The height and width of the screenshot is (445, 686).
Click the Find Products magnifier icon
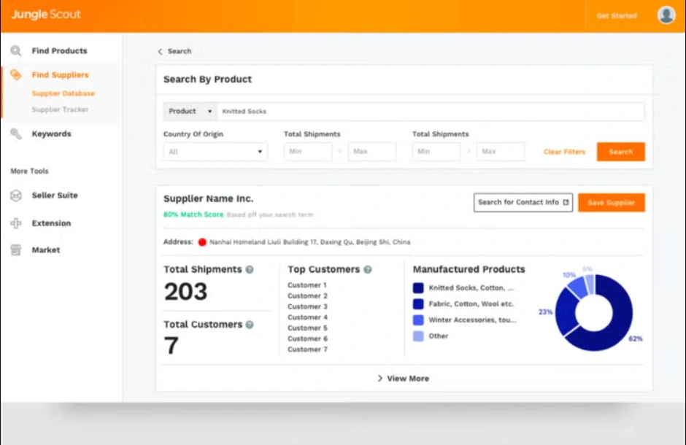16,51
